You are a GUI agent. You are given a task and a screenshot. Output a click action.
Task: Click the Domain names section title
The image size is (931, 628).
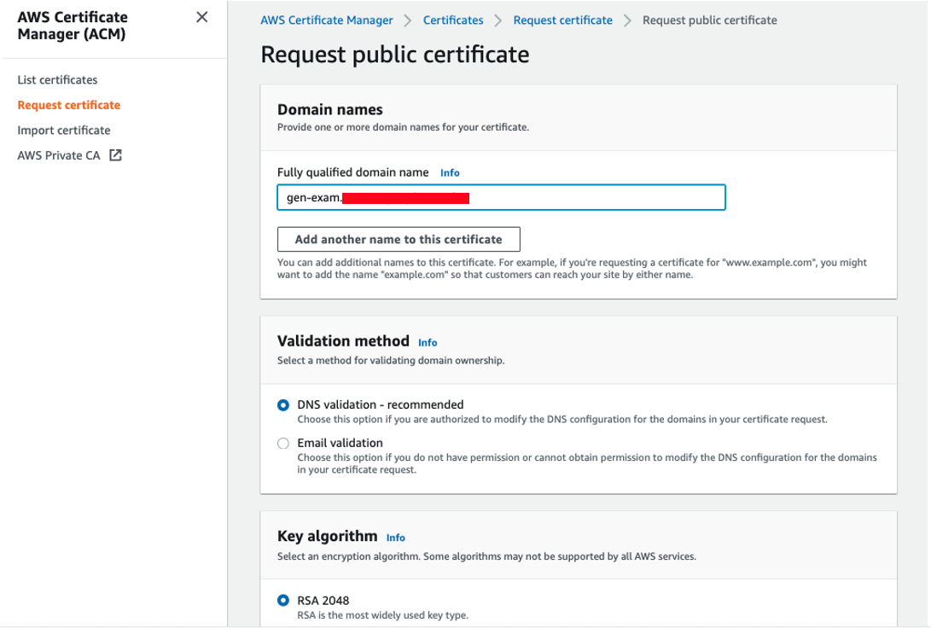click(330, 110)
